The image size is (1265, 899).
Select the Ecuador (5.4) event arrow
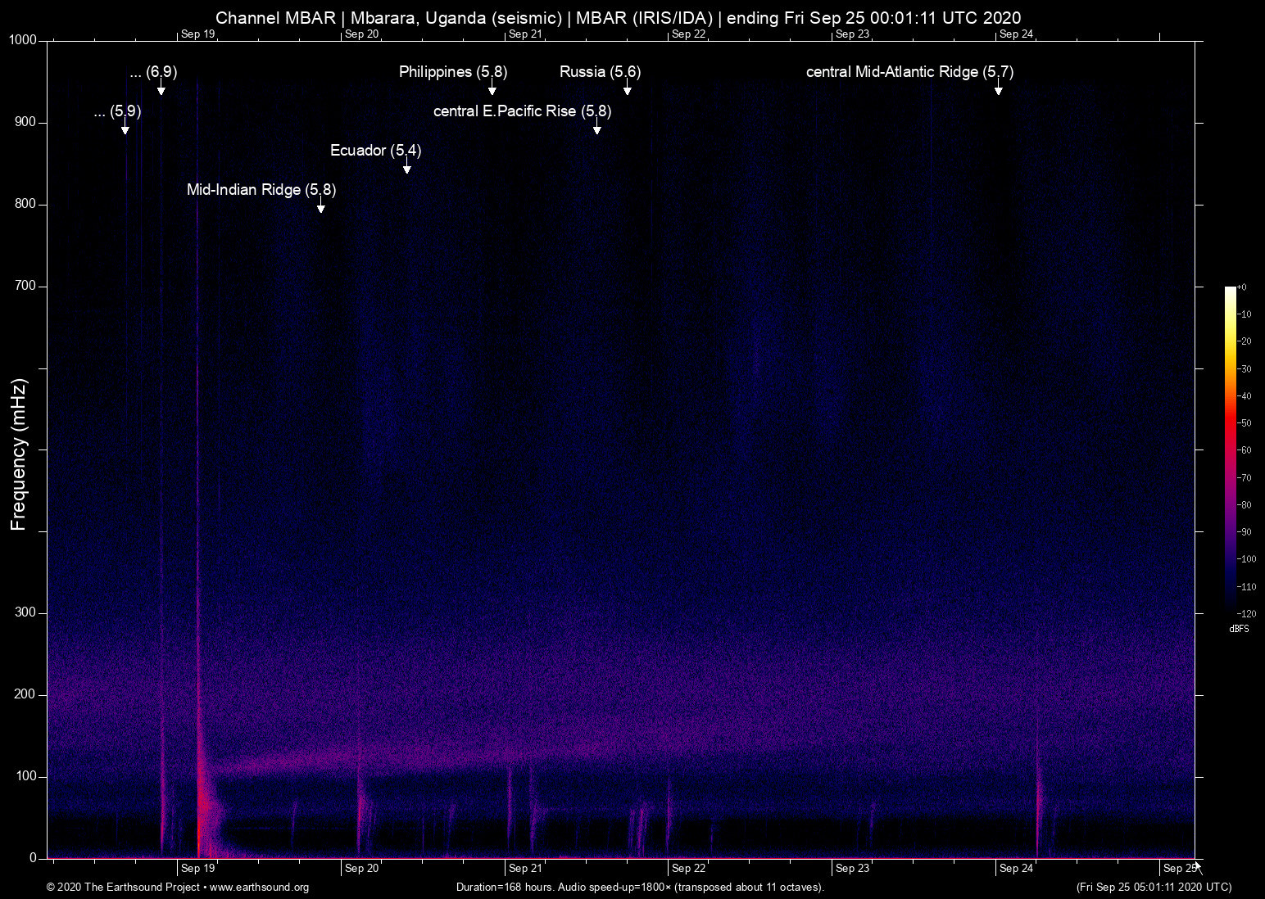tap(407, 168)
